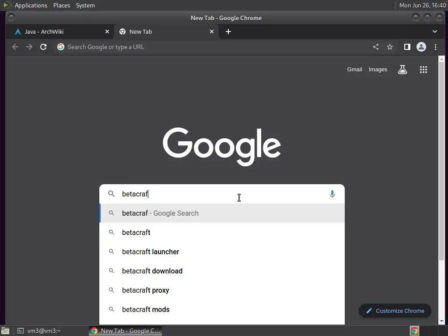The height and width of the screenshot is (336, 448).
Task: Open the clock showing Mon Jun 26
Action: coord(422,5)
